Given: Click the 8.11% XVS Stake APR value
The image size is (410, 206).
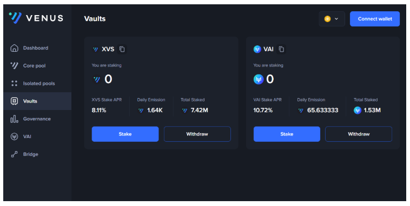Looking at the screenshot, I should point(99,111).
